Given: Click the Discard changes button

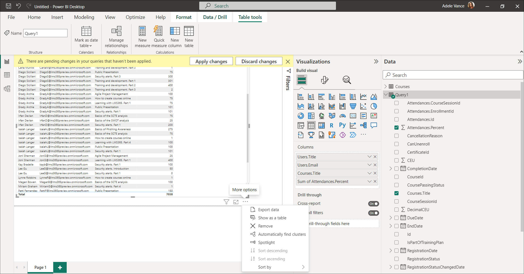Looking at the screenshot, I should pyautogui.click(x=259, y=61).
